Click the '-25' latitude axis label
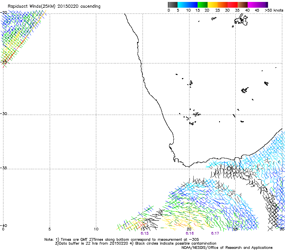The width and height of the screenshot is (285, 250). pos(4,62)
